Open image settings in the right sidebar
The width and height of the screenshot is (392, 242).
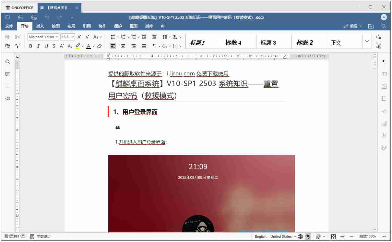384,86
